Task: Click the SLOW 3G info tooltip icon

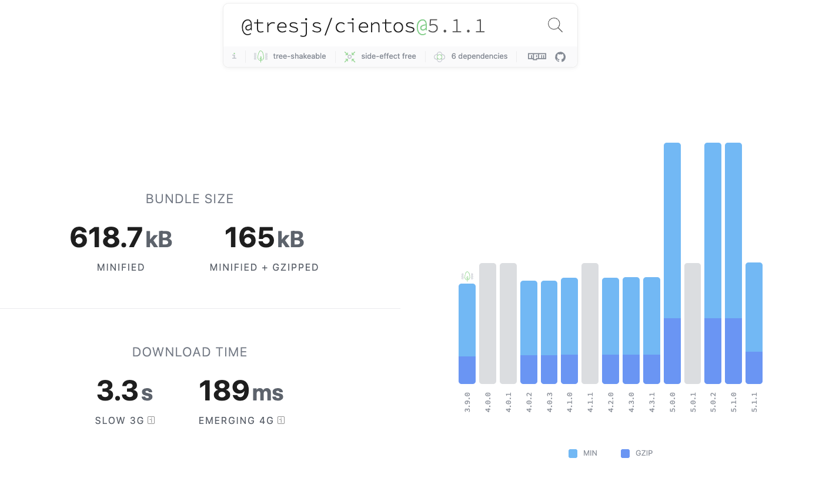Action: coord(150,420)
